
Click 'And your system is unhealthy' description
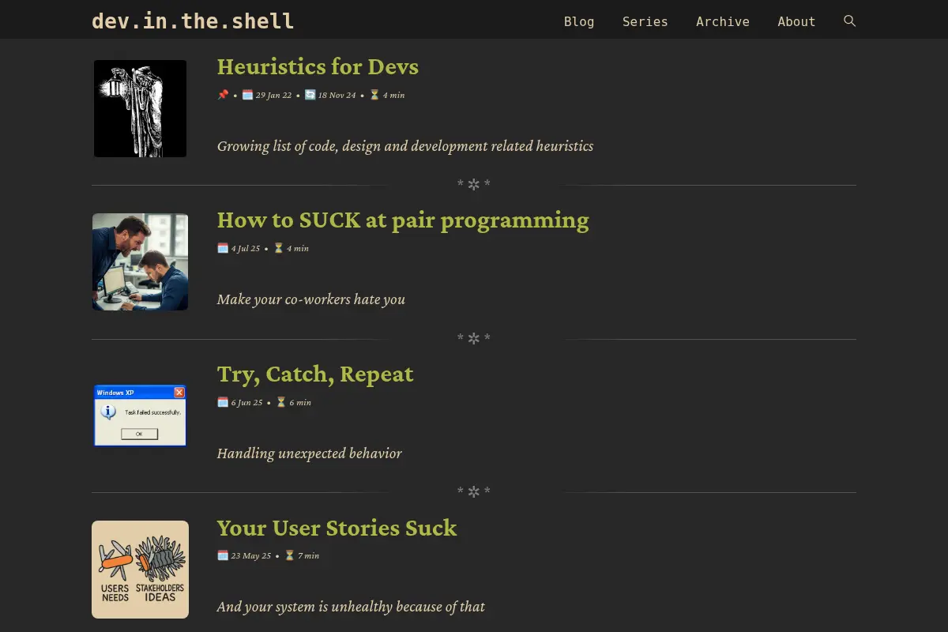(x=351, y=607)
